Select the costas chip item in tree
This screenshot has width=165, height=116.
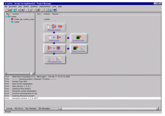click(x=15, y=22)
